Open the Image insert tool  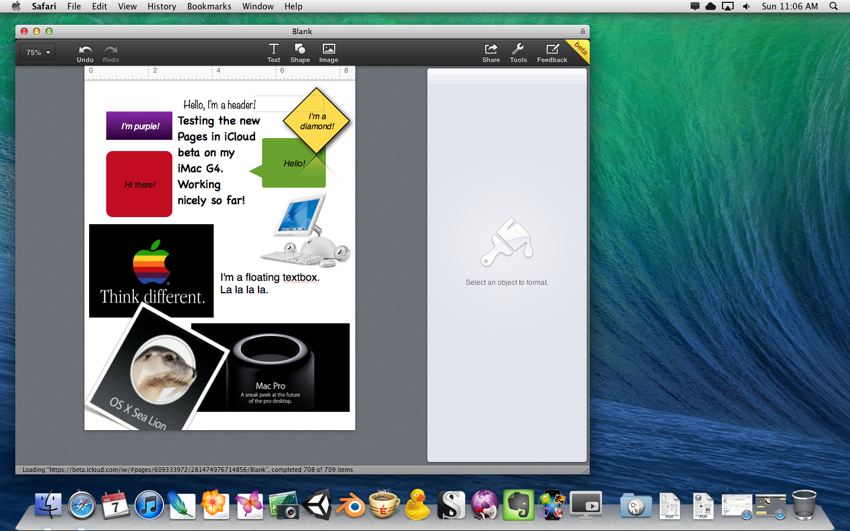point(329,53)
